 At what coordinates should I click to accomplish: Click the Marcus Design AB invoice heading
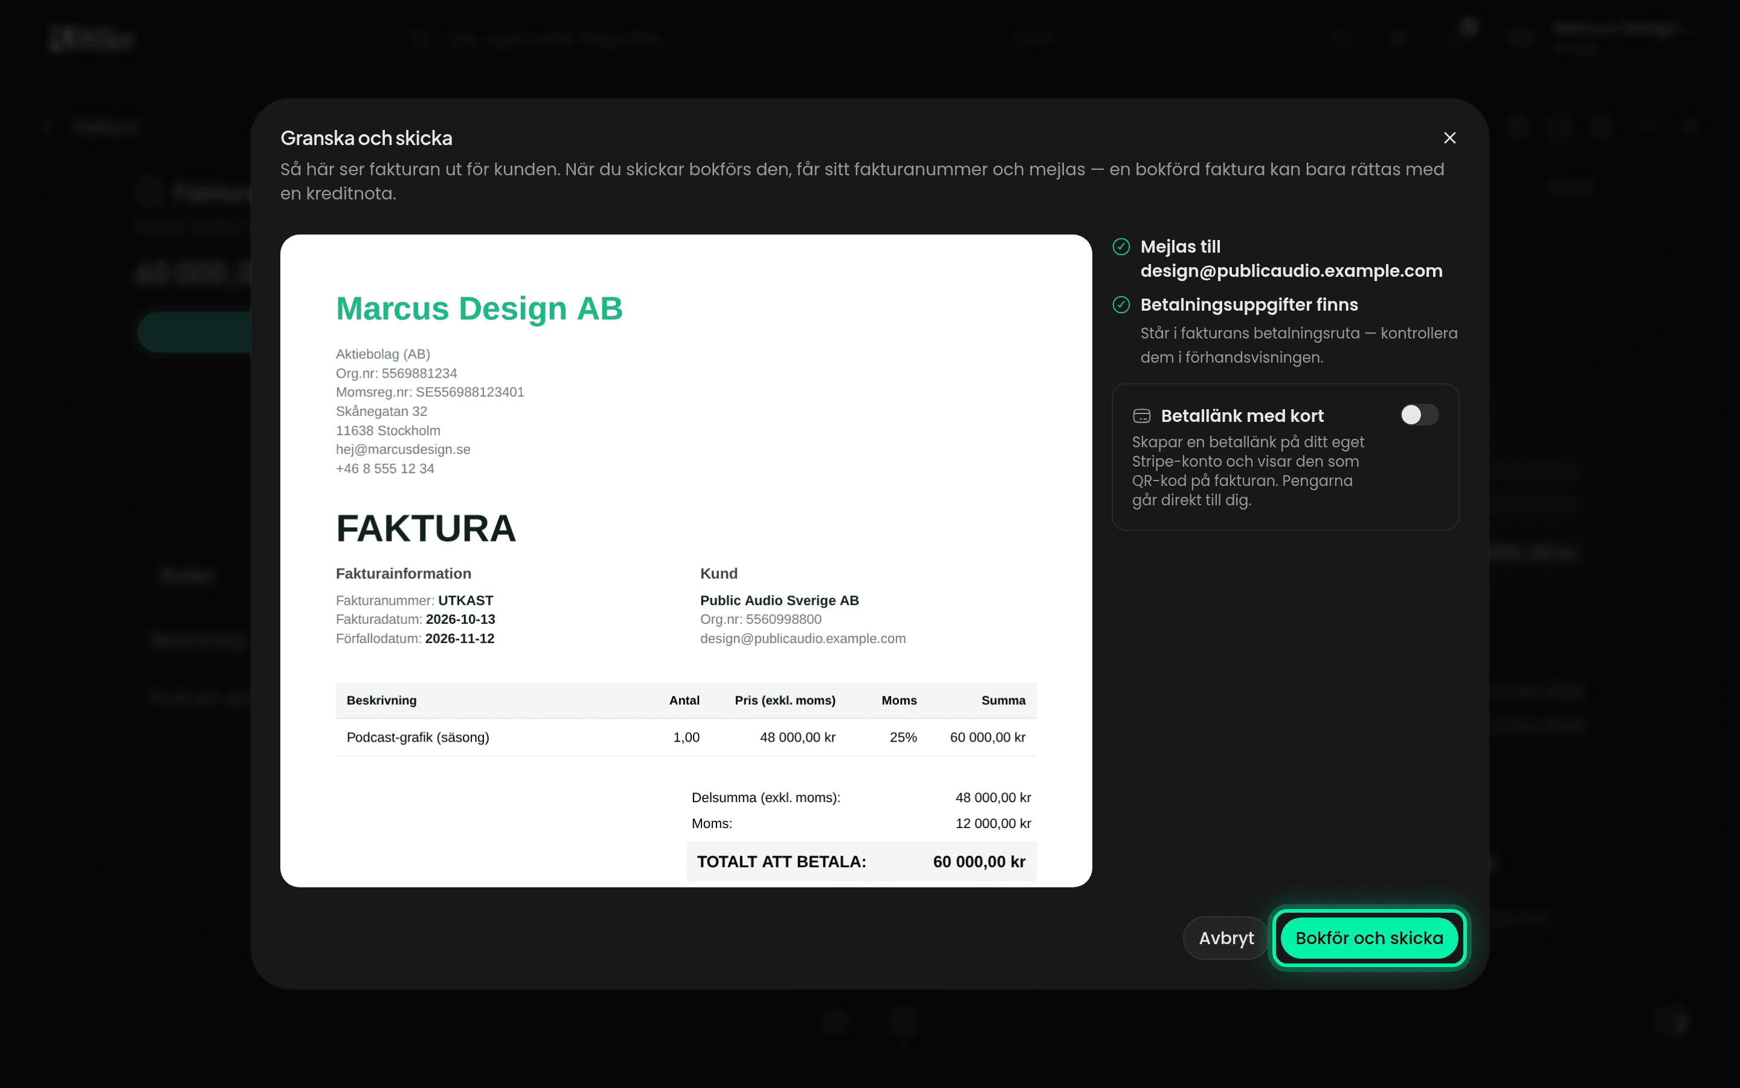(x=479, y=309)
